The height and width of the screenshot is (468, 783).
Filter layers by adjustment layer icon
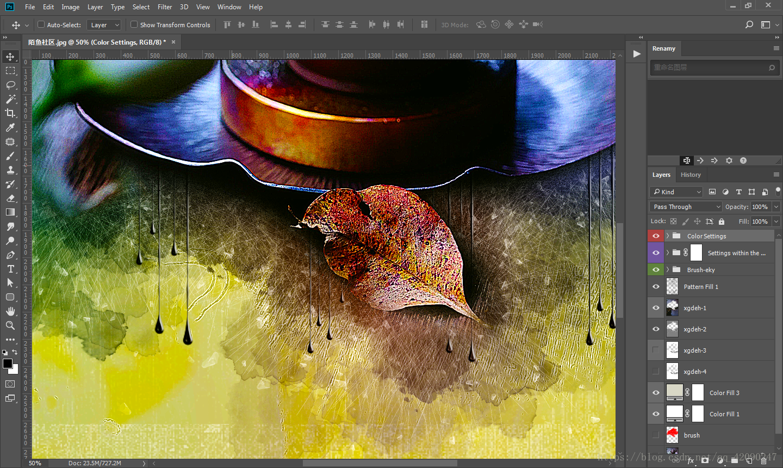pyautogui.click(x=725, y=192)
